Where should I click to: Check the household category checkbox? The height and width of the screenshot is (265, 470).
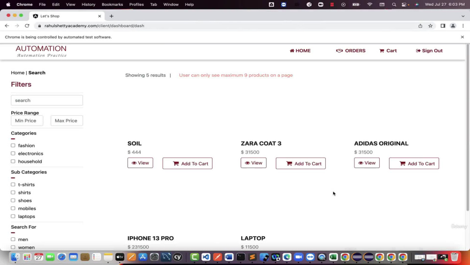coord(13,161)
